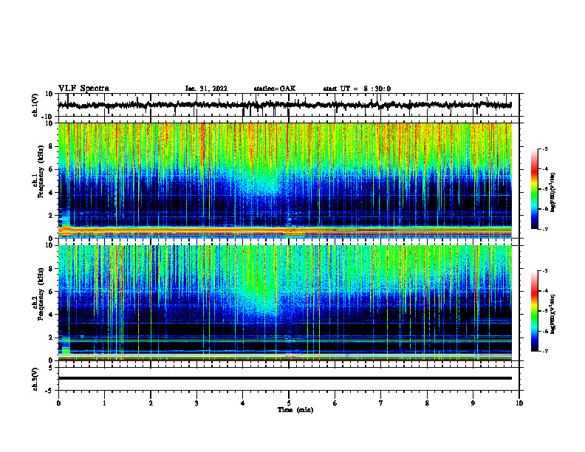The width and height of the screenshot is (585, 452).
Task: Click the "-3" tick on upper color bar
Action: point(544,148)
